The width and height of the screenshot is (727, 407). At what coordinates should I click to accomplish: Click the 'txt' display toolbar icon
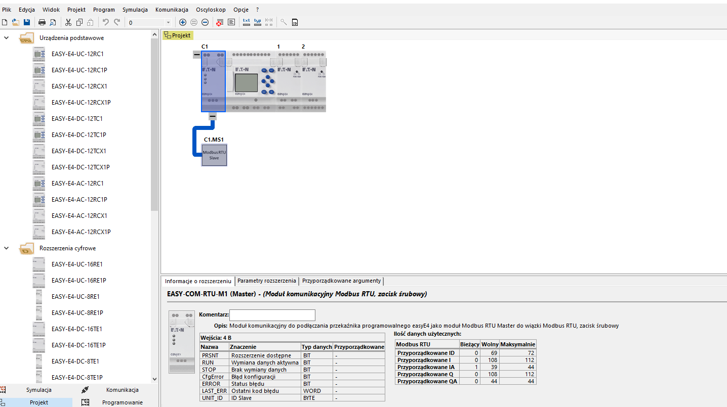(247, 22)
